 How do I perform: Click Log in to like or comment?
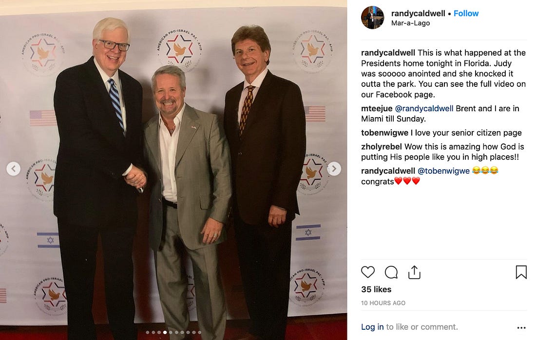coord(372,327)
